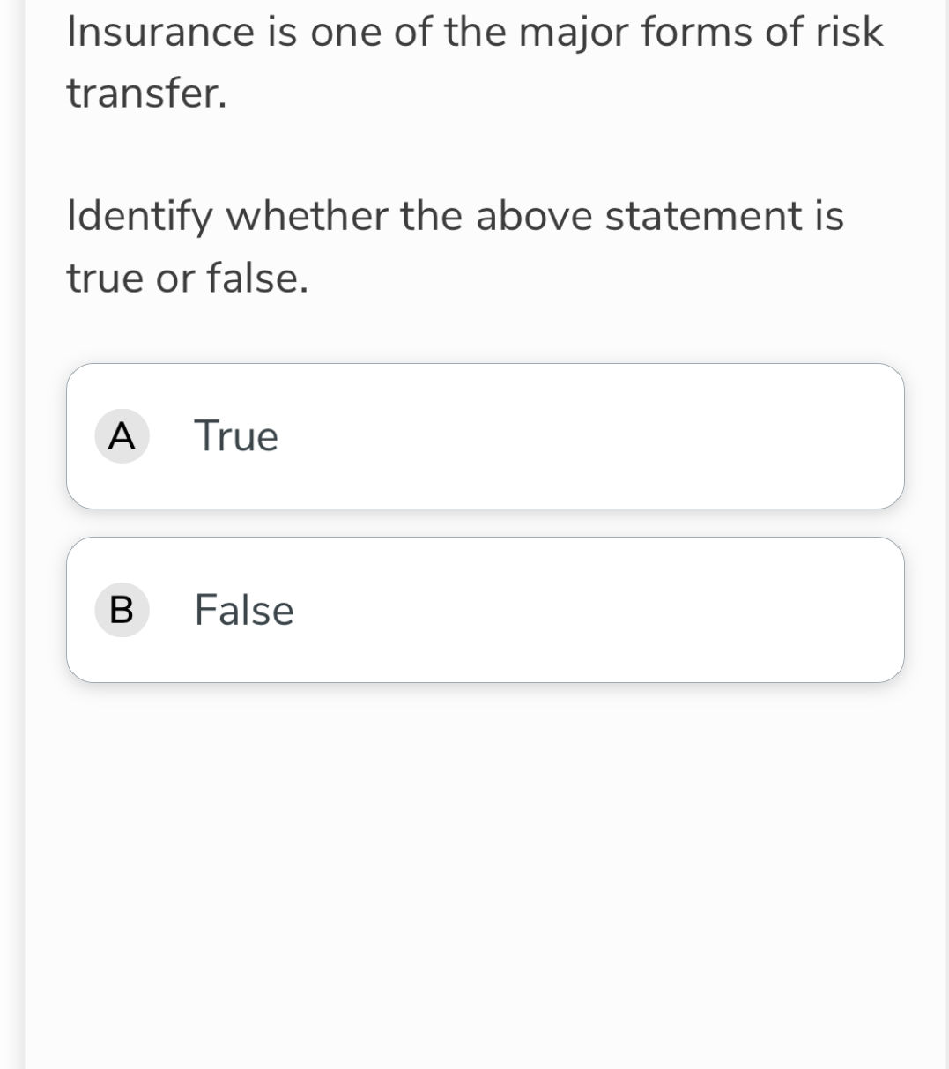Click the circular B letter badge
This screenshot has width=949, height=1069.
pos(122,610)
